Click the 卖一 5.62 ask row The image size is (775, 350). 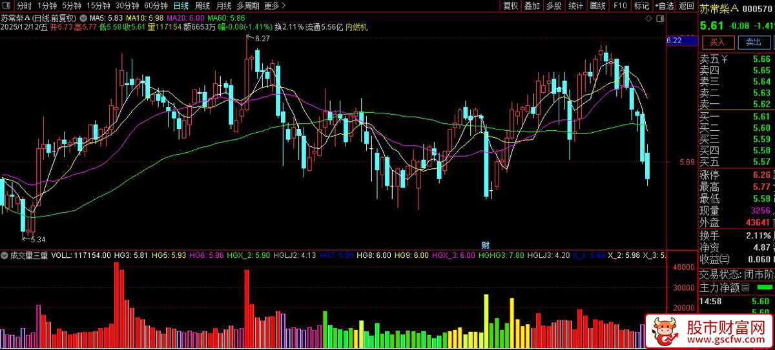736,104
